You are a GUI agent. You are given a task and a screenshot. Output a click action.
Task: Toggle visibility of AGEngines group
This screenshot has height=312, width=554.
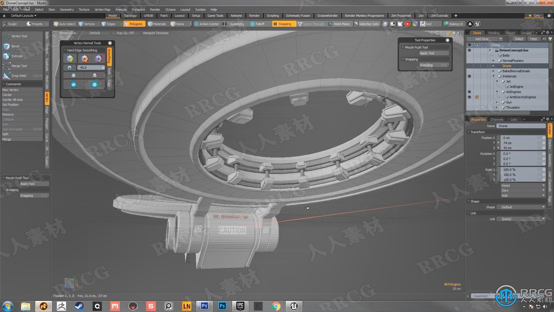point(469,92)
